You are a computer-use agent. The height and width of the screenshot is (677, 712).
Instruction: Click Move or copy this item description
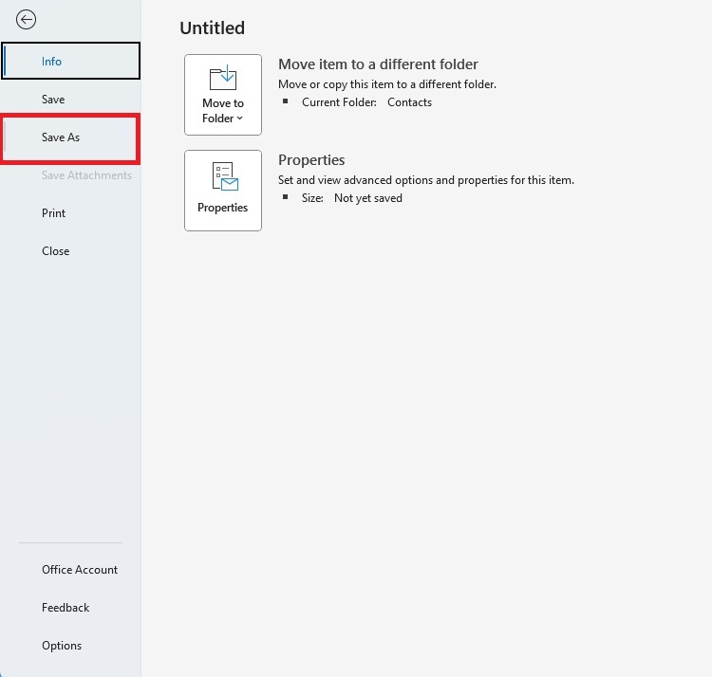[387, 84]
